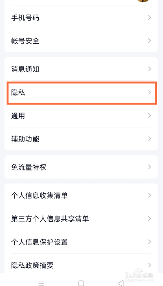Tap the arrow beside 免流量特权

150,167
